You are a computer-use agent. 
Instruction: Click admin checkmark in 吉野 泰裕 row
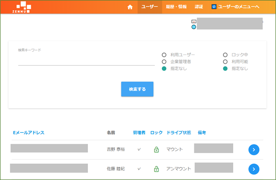coord(139,149)
